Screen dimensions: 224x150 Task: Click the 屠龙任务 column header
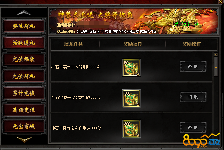74,44
